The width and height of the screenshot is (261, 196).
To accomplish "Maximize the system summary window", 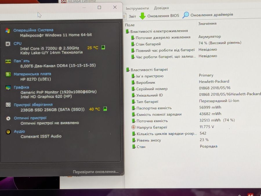I will pyautogui.click(x=99, y=8).
